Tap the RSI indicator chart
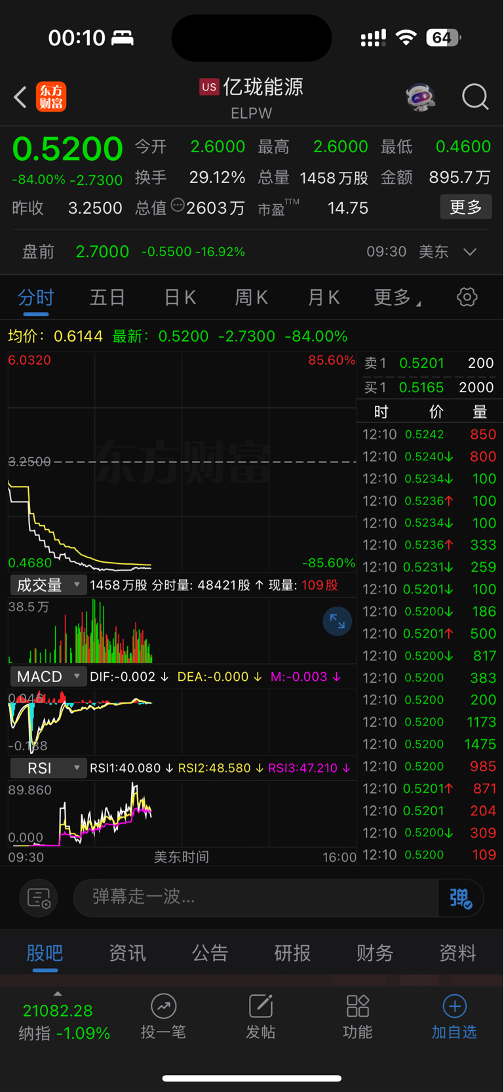Image resolution: width=504 pixels, height=1092 pixels. [182, 813]
